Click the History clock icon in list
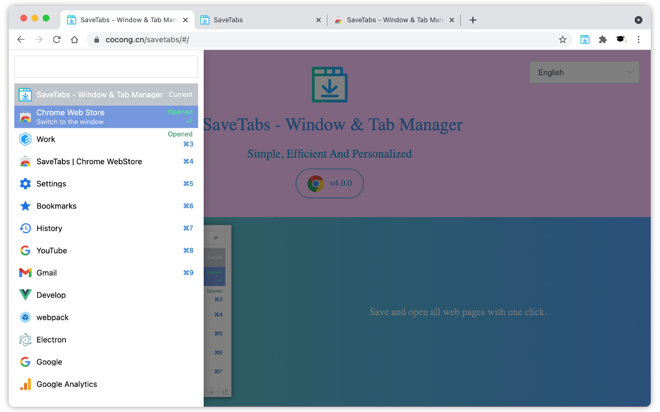Viewport: 660px width, 412px height. [x=25, y=228]
